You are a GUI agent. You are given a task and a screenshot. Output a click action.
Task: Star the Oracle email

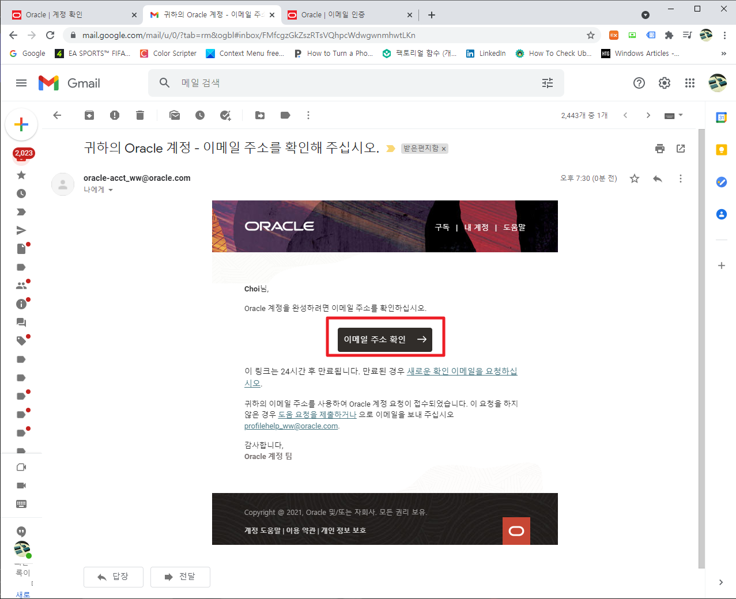pyautogui.click(x=635, y=179)
